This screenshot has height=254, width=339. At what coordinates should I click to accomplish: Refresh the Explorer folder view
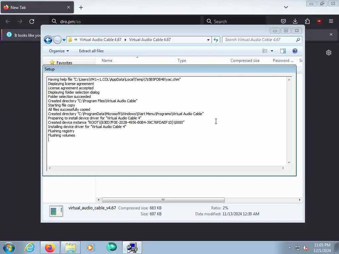pyautogui.click(x=216, y=40)
